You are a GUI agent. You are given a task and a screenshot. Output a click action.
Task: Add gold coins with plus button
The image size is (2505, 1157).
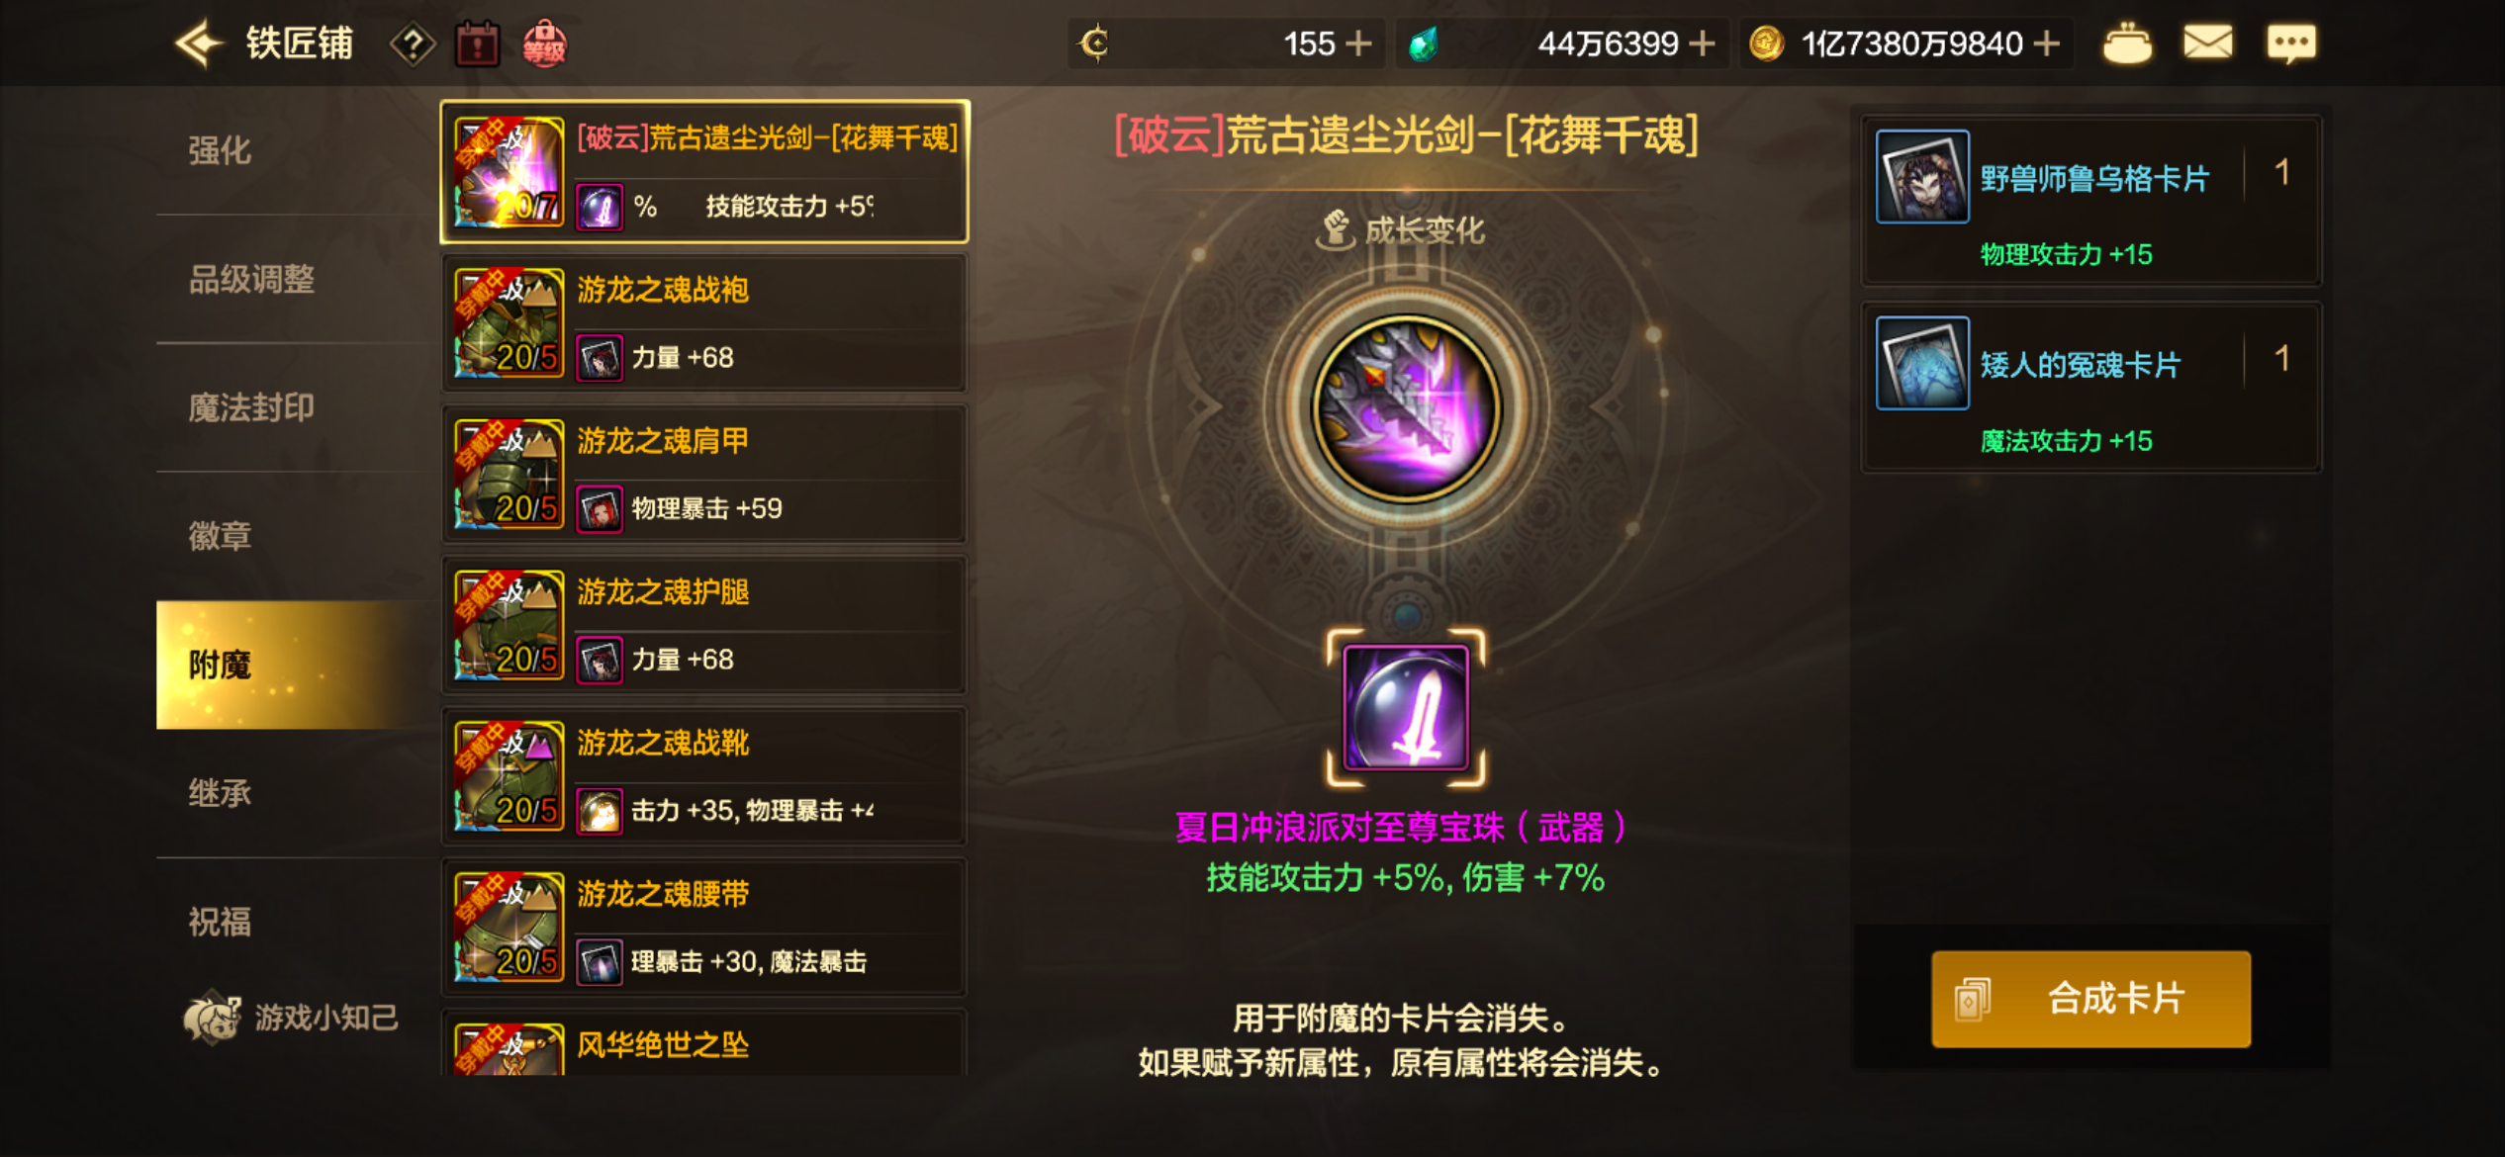click(x=2046, y=44)
